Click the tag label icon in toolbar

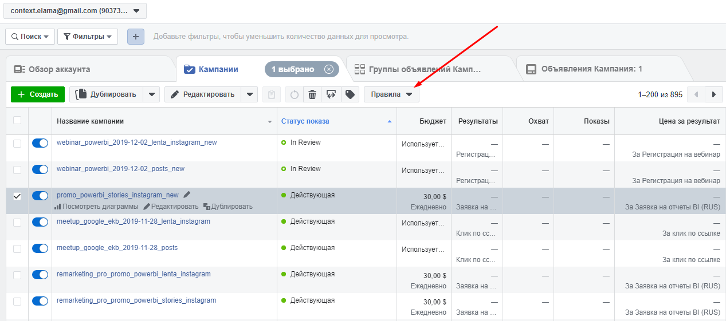(x=350, y=94)
